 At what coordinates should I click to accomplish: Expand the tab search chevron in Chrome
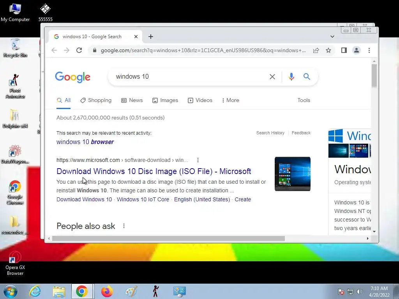click(332, 37)
